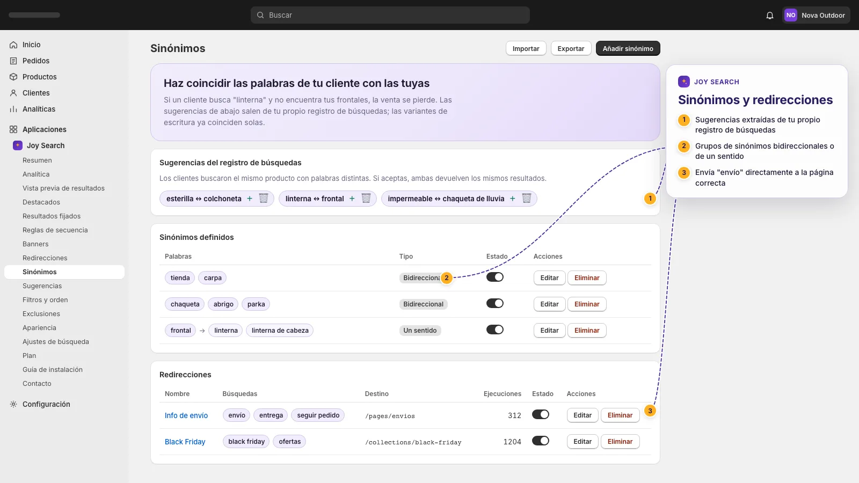
Task: Delete the frontal one-way synonym
Action: pos(587,331)
